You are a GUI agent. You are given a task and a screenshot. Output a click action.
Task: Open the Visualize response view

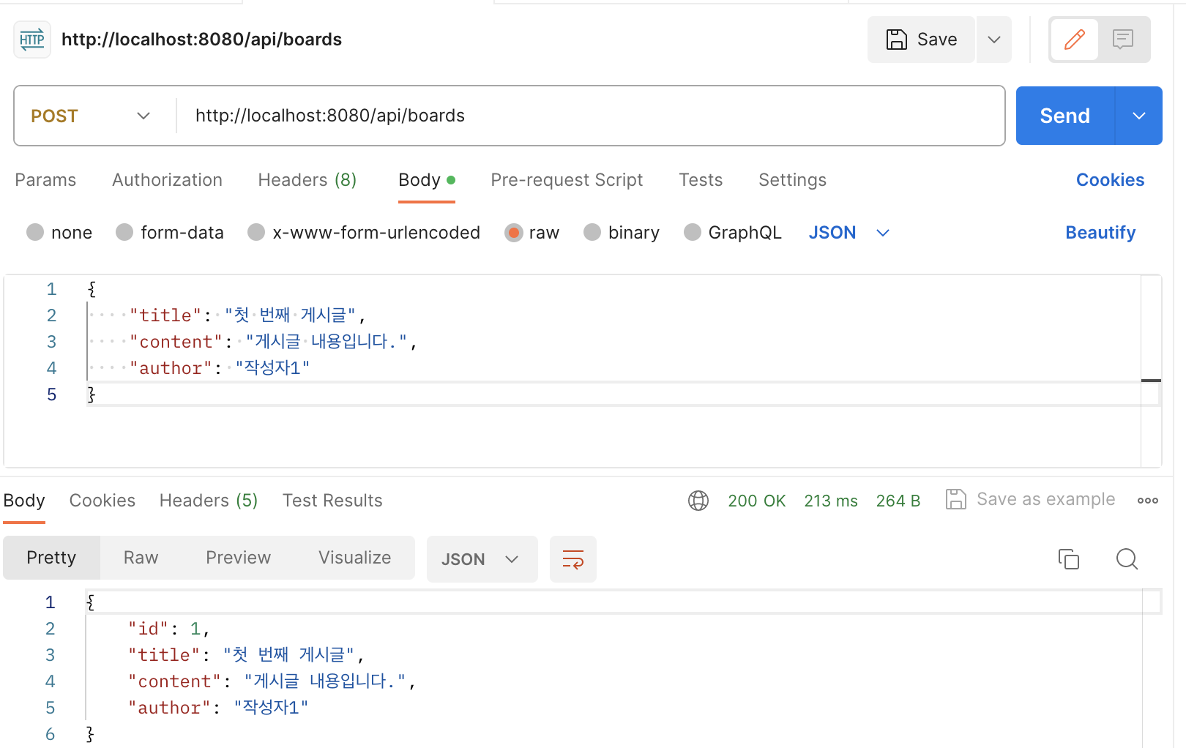354,558
